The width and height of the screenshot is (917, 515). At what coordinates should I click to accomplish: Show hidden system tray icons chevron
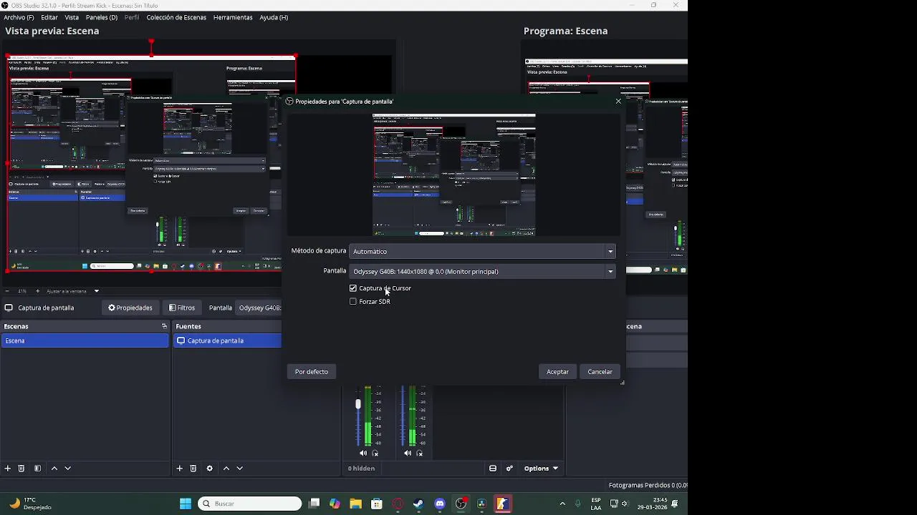[562, 504]
